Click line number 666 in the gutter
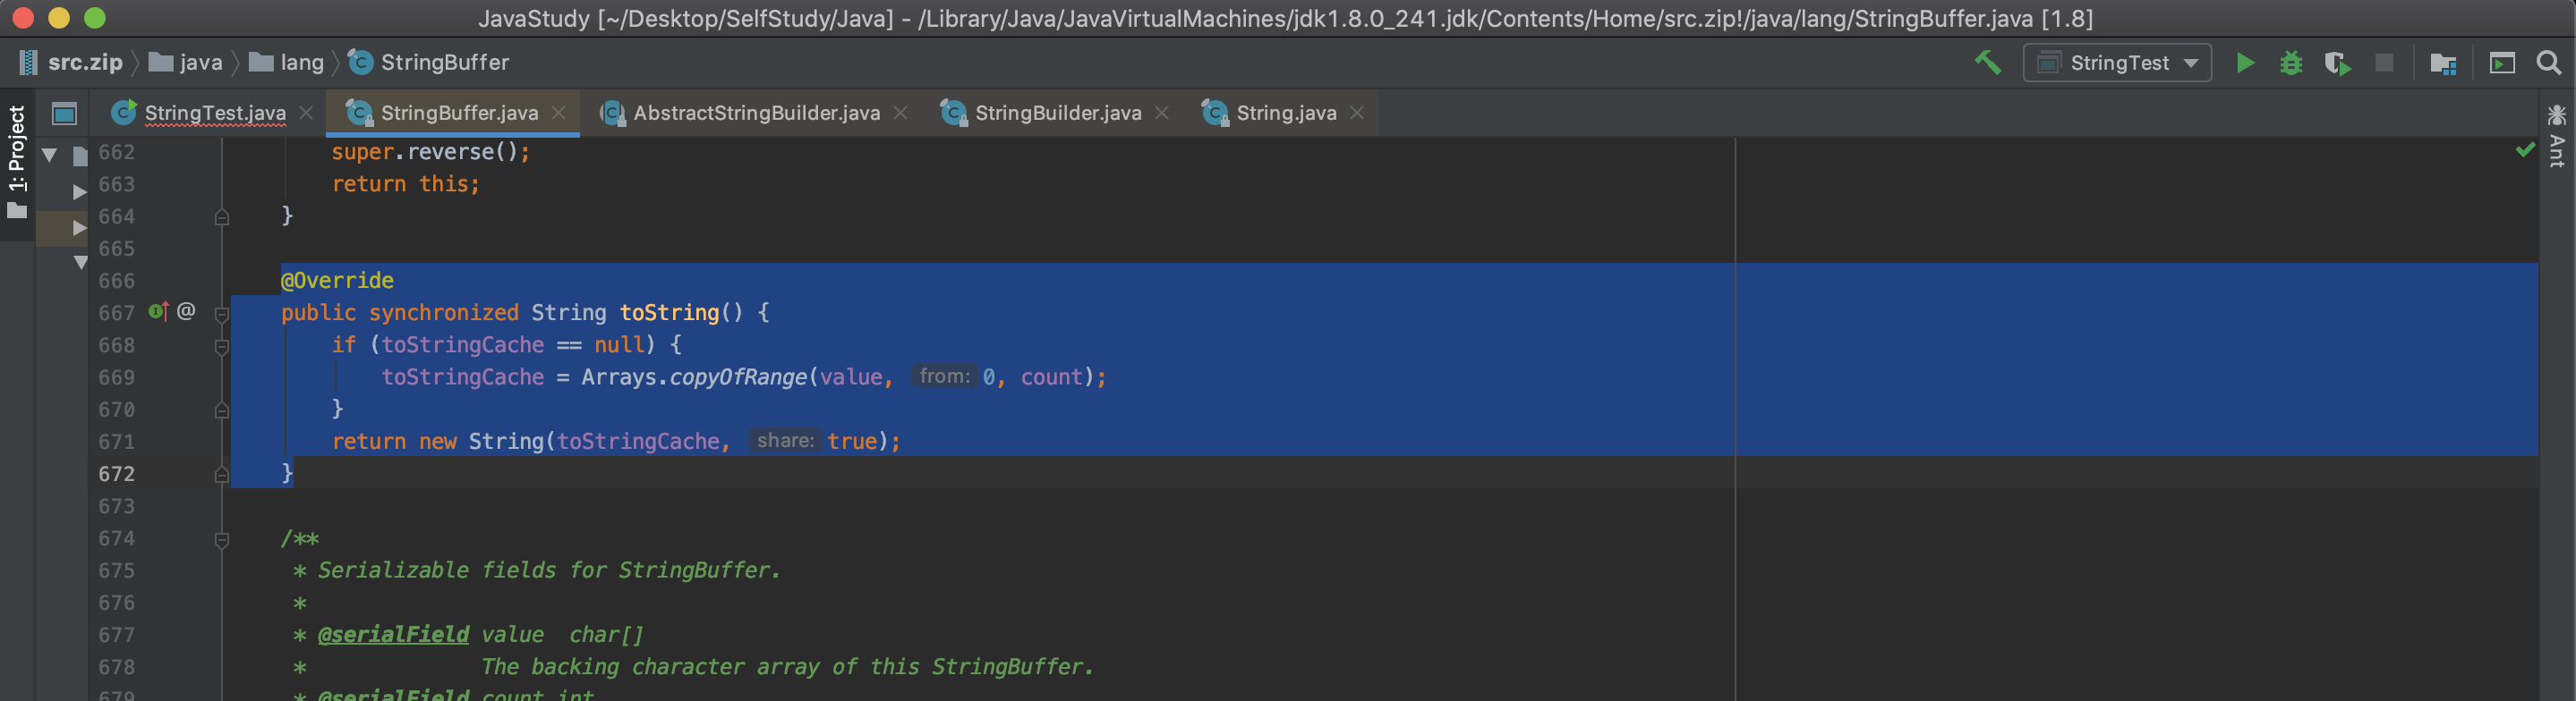The height and width of the screenshot is (701, 2576). 116,281
